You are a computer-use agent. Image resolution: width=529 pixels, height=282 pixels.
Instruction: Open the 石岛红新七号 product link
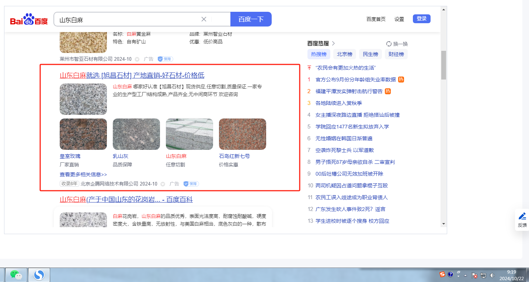[x=234, y=156]
